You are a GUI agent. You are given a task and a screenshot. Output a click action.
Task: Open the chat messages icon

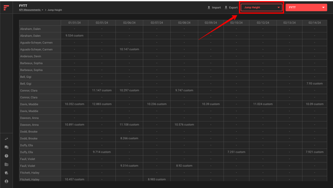tap(6, 147)
